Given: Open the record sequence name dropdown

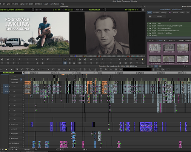Looking at the screenshot, I should 140,9.
